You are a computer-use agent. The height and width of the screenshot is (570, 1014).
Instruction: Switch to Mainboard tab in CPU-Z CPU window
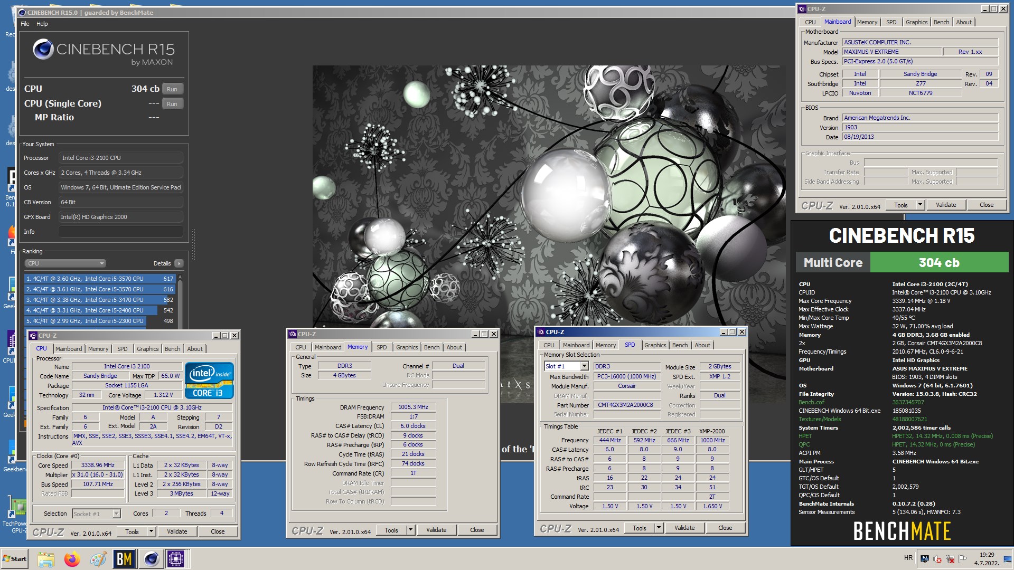[69, 349]
